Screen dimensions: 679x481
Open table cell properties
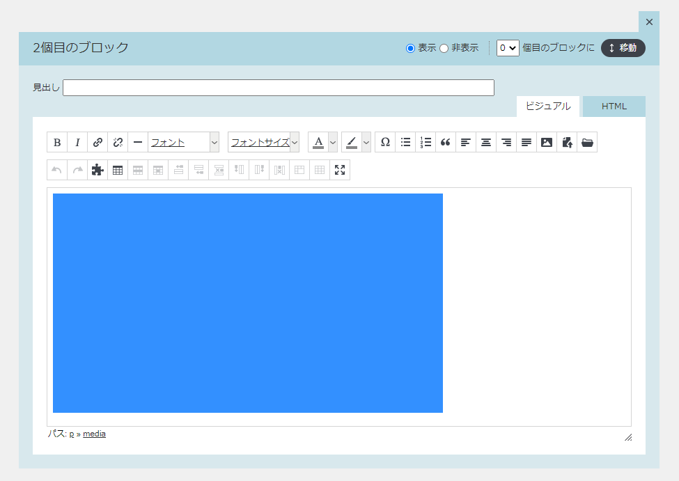pos(158,170)
